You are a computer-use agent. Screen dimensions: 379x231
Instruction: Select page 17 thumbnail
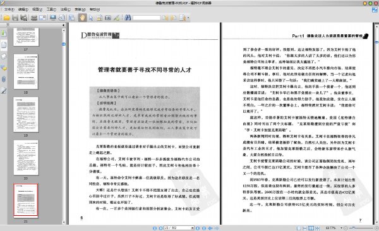point(26,37)
